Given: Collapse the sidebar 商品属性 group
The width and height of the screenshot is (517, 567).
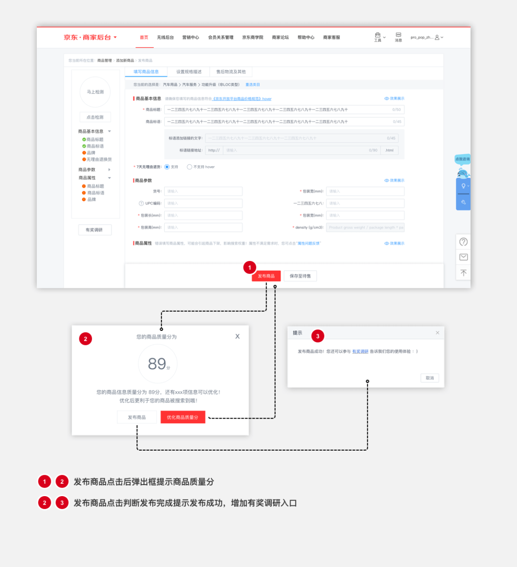Looking at the screenshot, I should 110,178.
